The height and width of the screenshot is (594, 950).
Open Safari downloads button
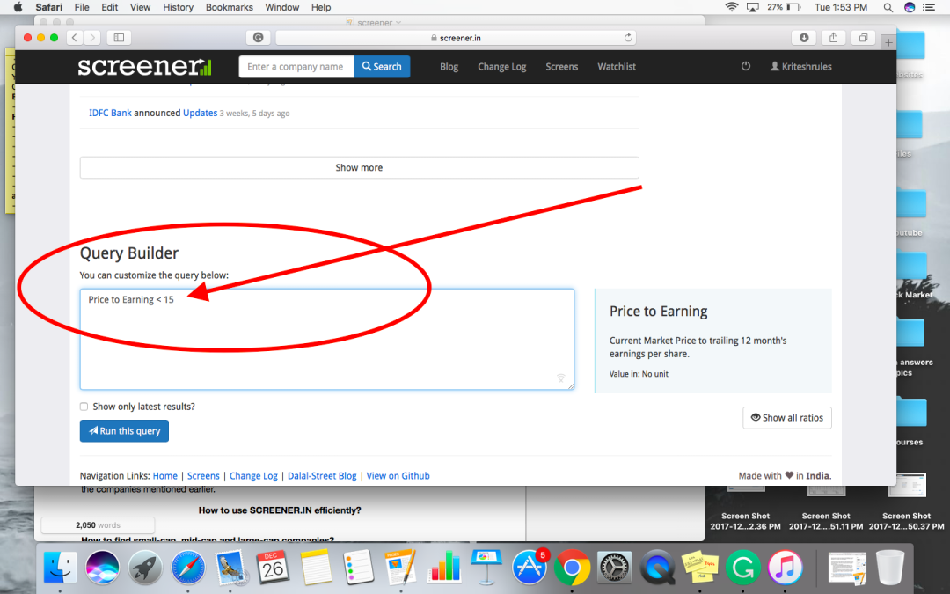tap(804, 38)
